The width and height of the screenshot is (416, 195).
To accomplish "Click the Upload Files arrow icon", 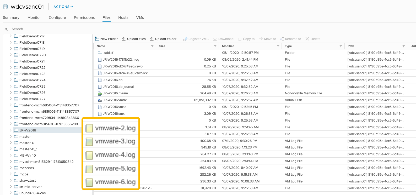I will (x=124, y=39).
